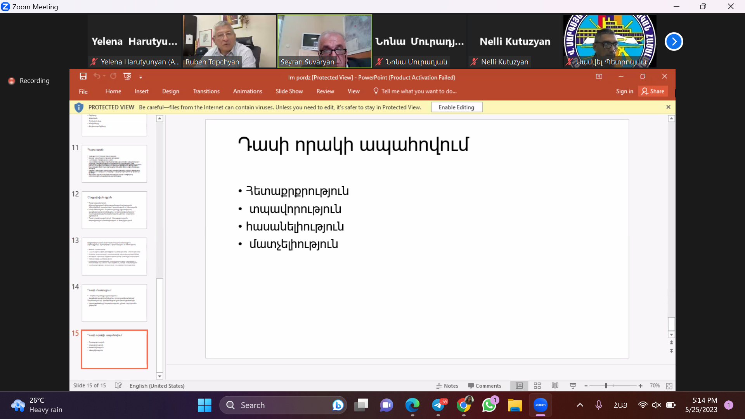This screenshot has height=419, width=745.
Task: Click thumbnail pane scroll down arrow
Action: click(x=159, y=376)
